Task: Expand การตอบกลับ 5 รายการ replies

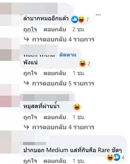Action: coord(63,83)
